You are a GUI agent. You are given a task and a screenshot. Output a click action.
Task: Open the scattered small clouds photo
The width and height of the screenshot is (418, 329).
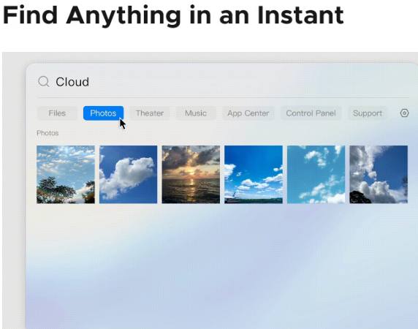point(316,174)
